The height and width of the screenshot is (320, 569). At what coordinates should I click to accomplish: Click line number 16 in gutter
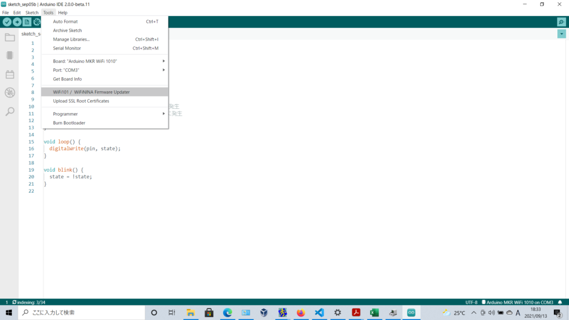32,149
